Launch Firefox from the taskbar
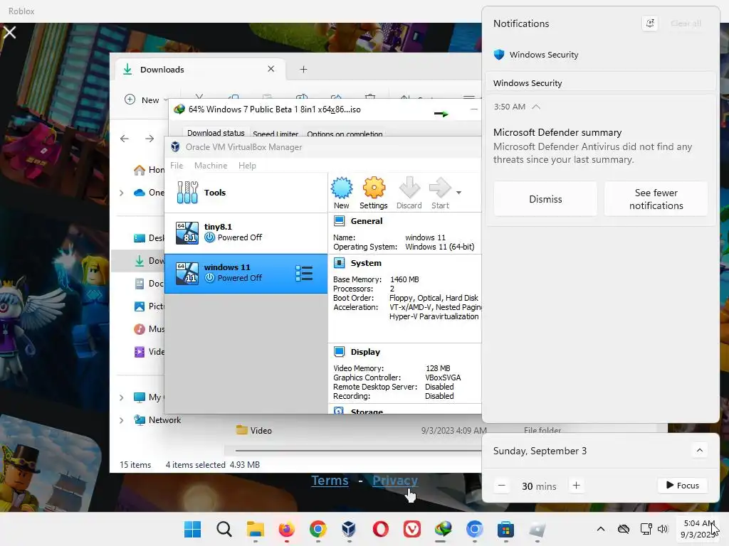 tap(286, 529)
